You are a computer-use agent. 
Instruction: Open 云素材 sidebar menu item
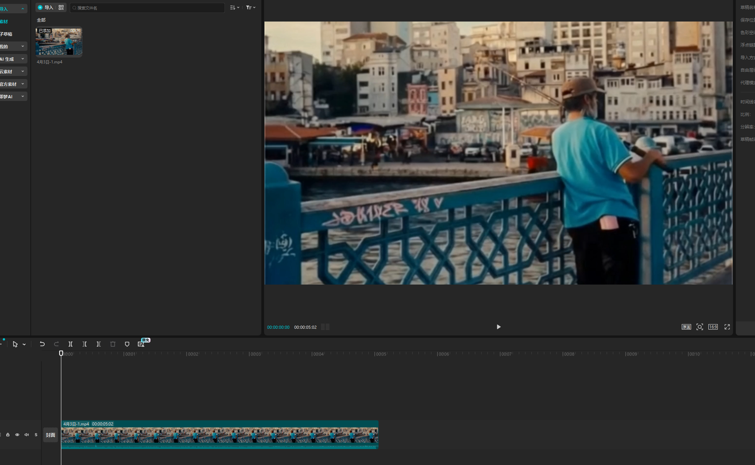tap(13, 72)
